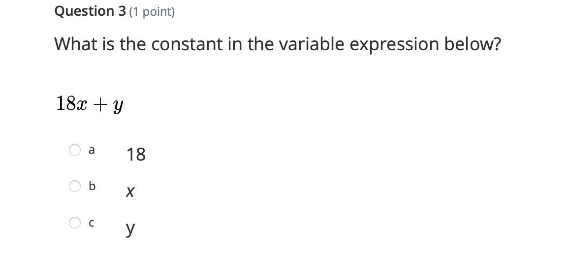Click the word below? ending the question

472,44
